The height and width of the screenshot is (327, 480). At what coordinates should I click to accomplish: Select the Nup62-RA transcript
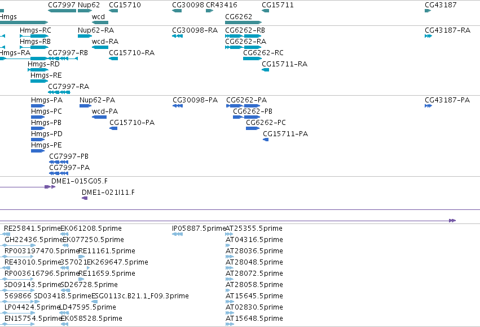[85, 36]
